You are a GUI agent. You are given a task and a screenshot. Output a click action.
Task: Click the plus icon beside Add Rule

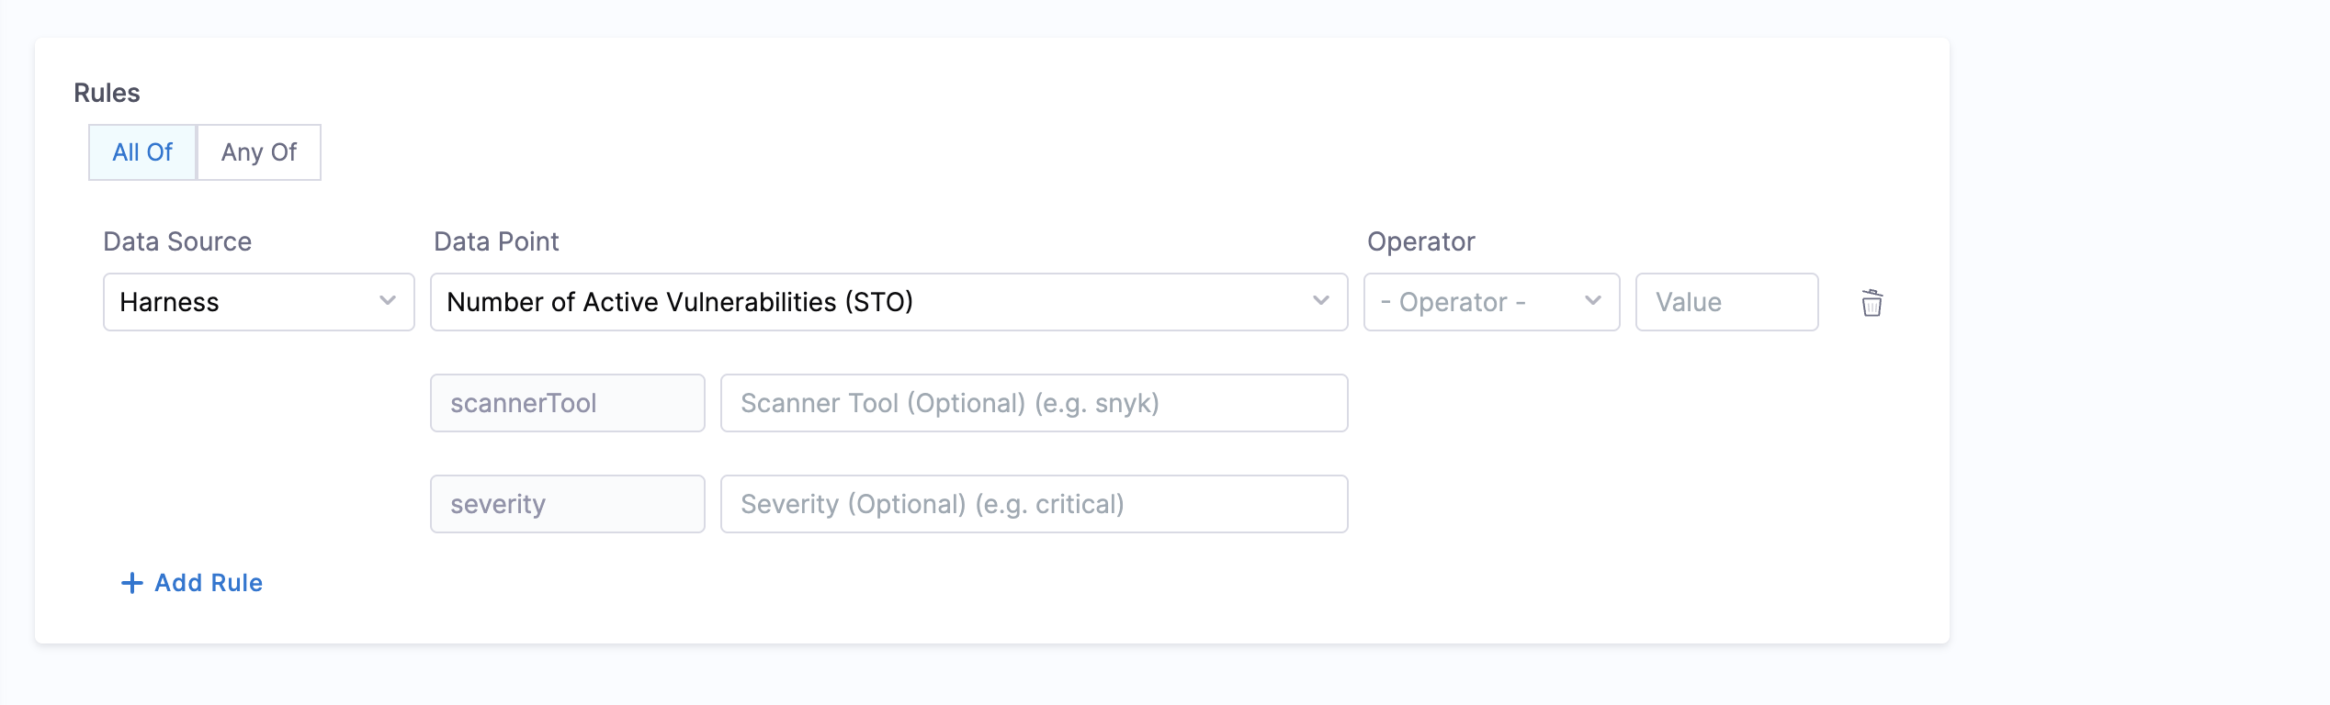pyautogui.click(x=132, y=583)
